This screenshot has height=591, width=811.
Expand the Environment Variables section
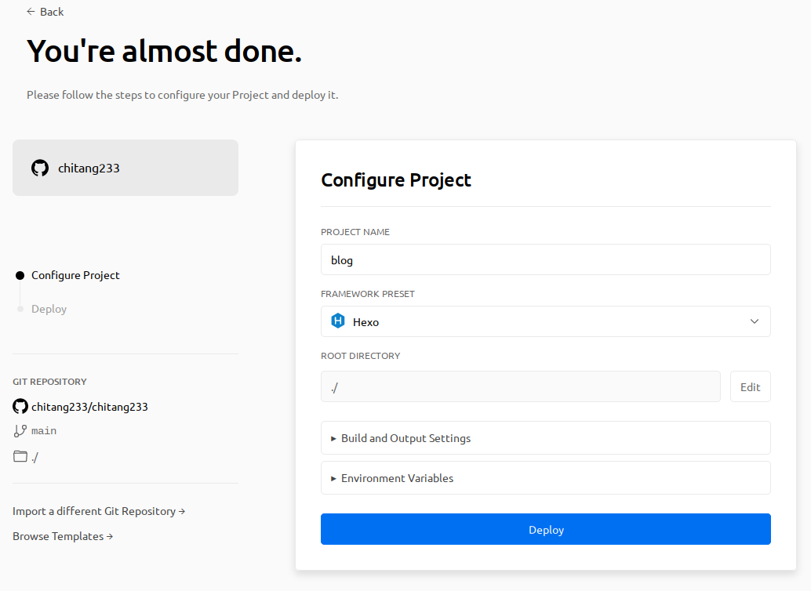396,478
